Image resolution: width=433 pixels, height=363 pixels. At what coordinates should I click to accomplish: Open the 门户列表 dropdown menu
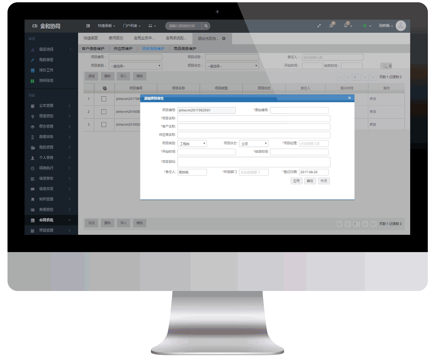(x=132, y=26)
